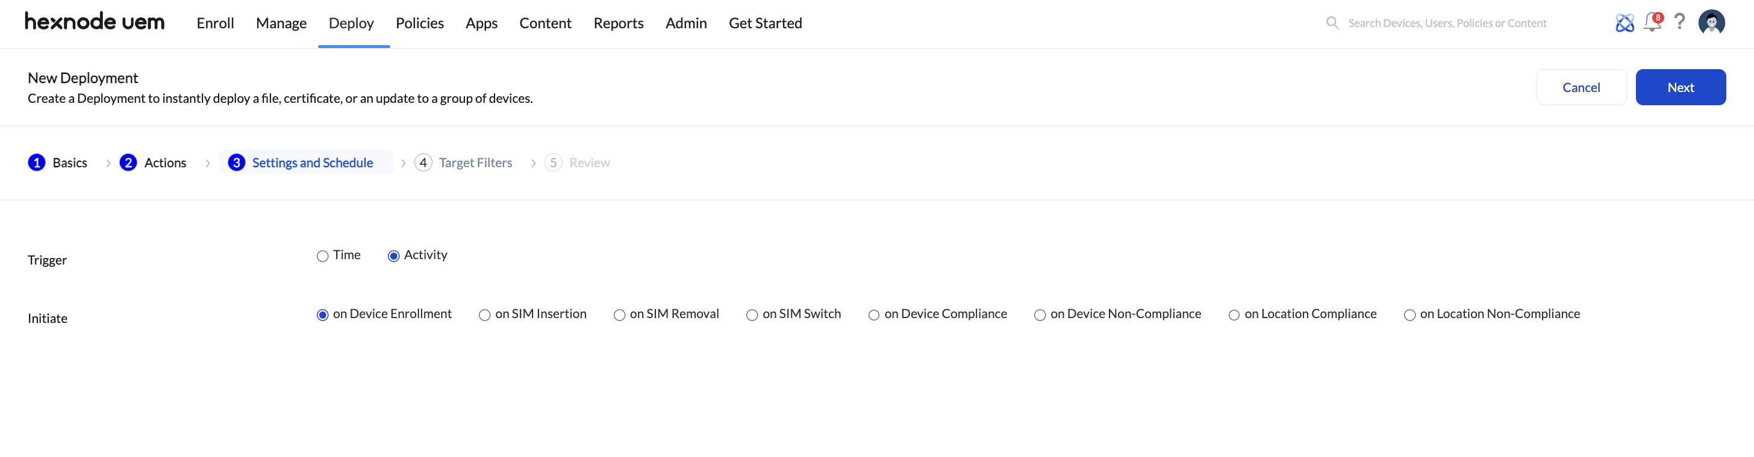Image resolution: width=1754 pixels, height=457 pixels.
Task: Open the Reports menu
Action: tap(618, 23)
